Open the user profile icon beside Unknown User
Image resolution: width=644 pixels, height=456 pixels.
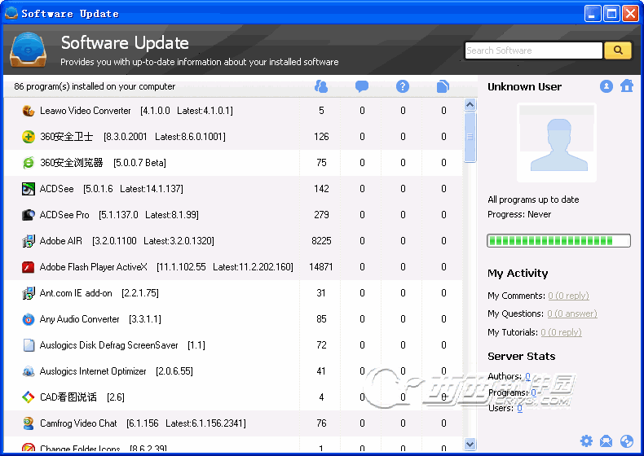tap(606, 86)
